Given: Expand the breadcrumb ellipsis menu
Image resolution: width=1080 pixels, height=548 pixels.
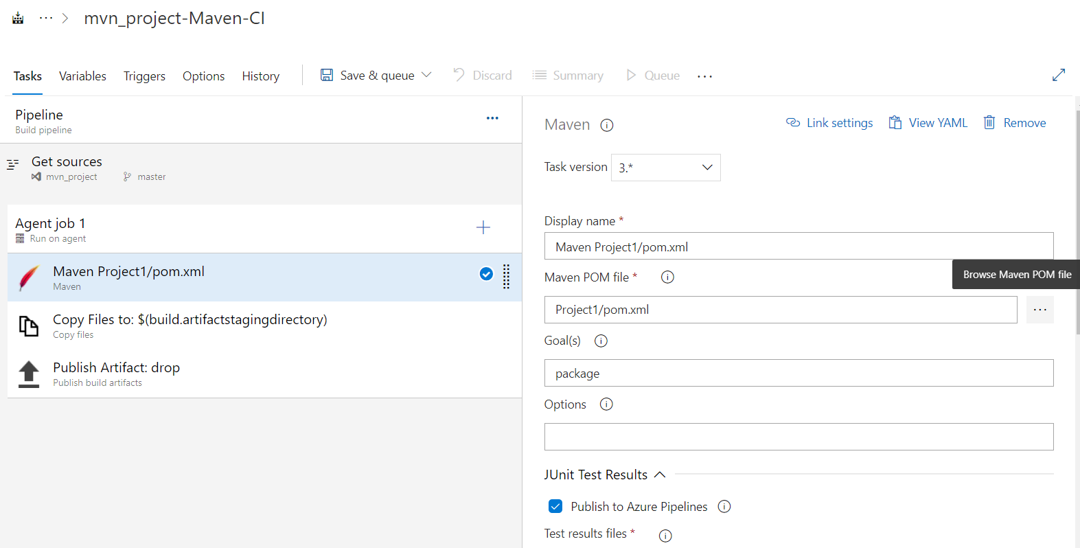Looking at the screenshot, I should 46,19.
